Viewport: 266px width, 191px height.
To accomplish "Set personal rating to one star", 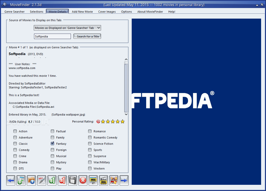I will pos(103,121).
